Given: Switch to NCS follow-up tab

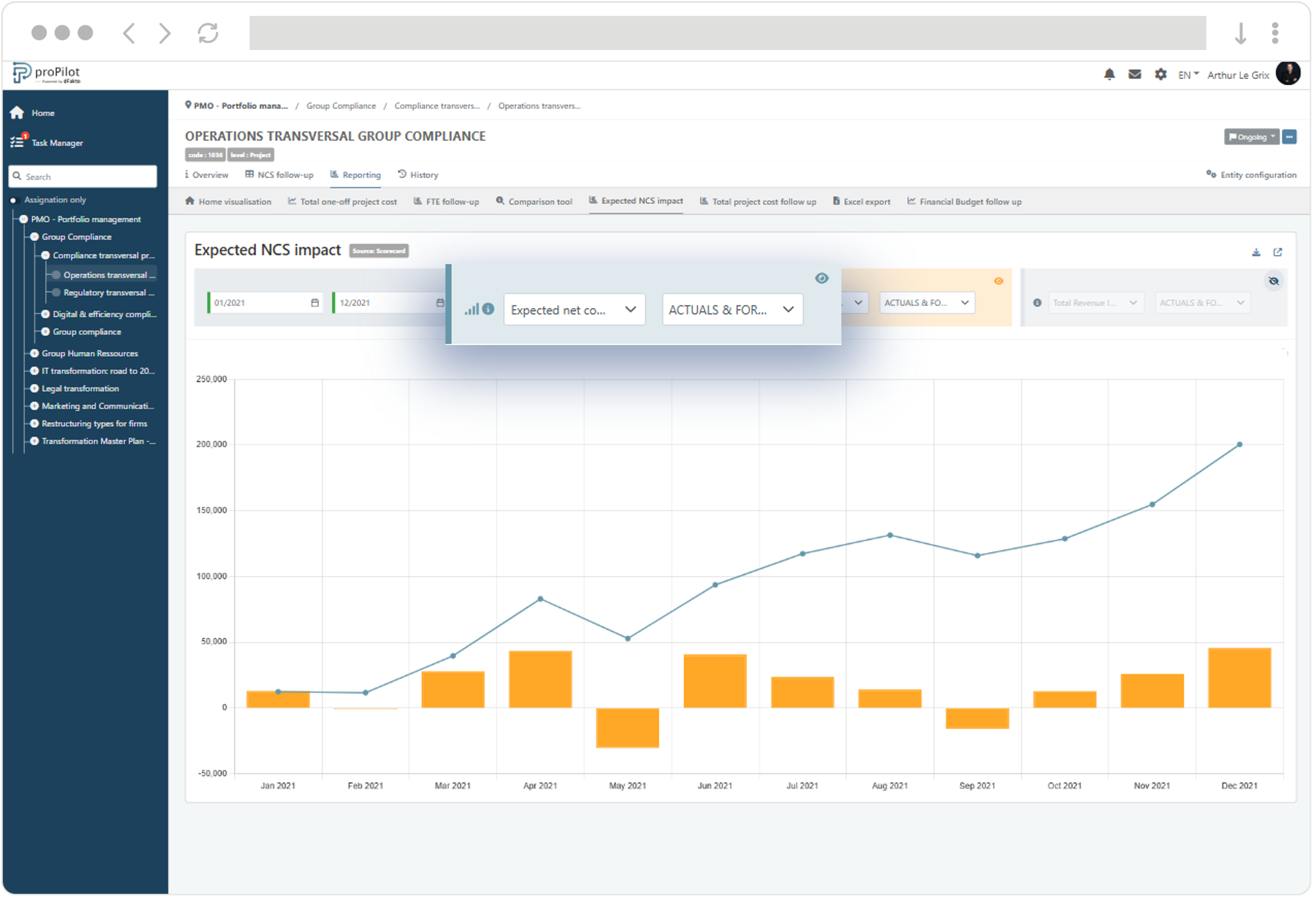Looking at the screenshot, I should [x=279, y=175].
